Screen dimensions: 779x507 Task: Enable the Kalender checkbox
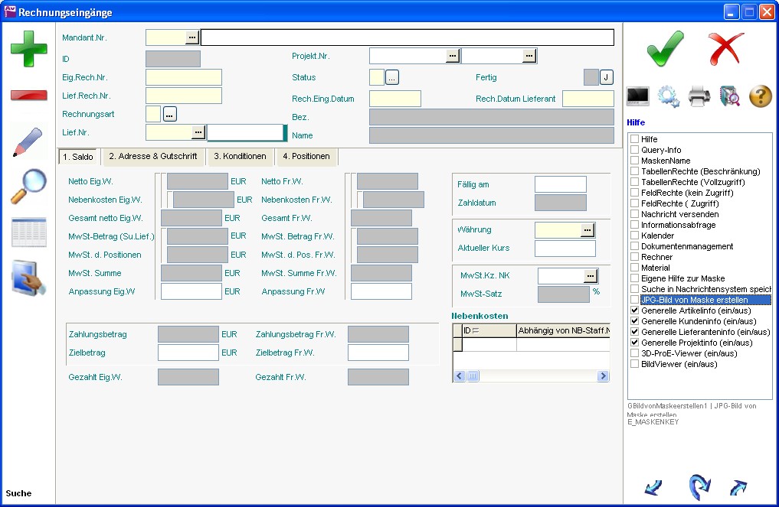click(x=634, y=236)
